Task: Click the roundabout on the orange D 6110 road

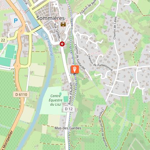Action: [x=17, y=66]
